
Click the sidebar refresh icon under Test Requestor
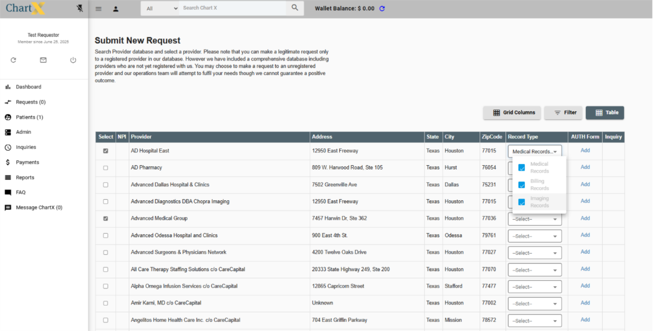click(13, 60)
